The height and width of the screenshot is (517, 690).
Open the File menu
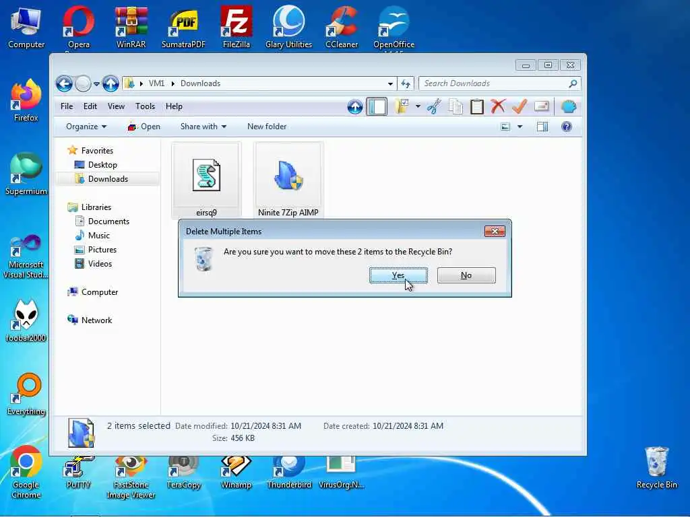67,106
